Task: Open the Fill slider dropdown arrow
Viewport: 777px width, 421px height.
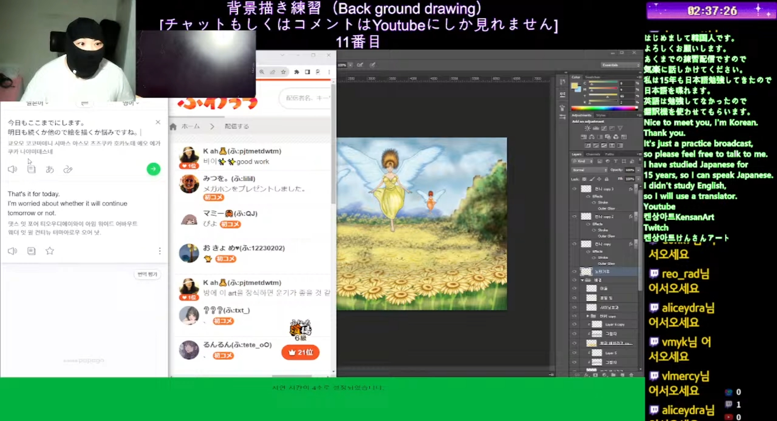Action: click(637, 179)
